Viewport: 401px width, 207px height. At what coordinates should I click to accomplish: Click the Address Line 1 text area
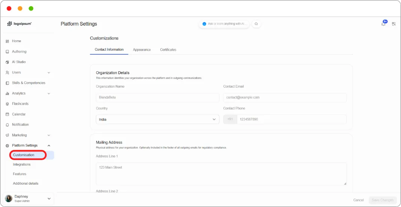coord(221,174)
